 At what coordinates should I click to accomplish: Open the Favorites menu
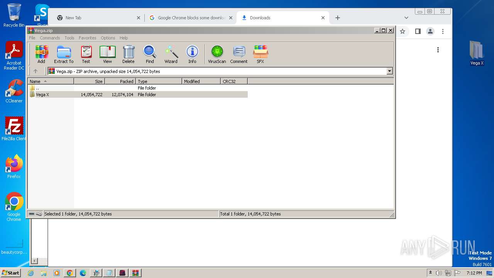[x=88, y=38]
